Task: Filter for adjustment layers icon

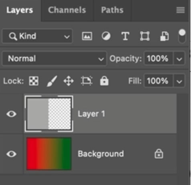Action: pyautogui.click(x=106, y=36)
